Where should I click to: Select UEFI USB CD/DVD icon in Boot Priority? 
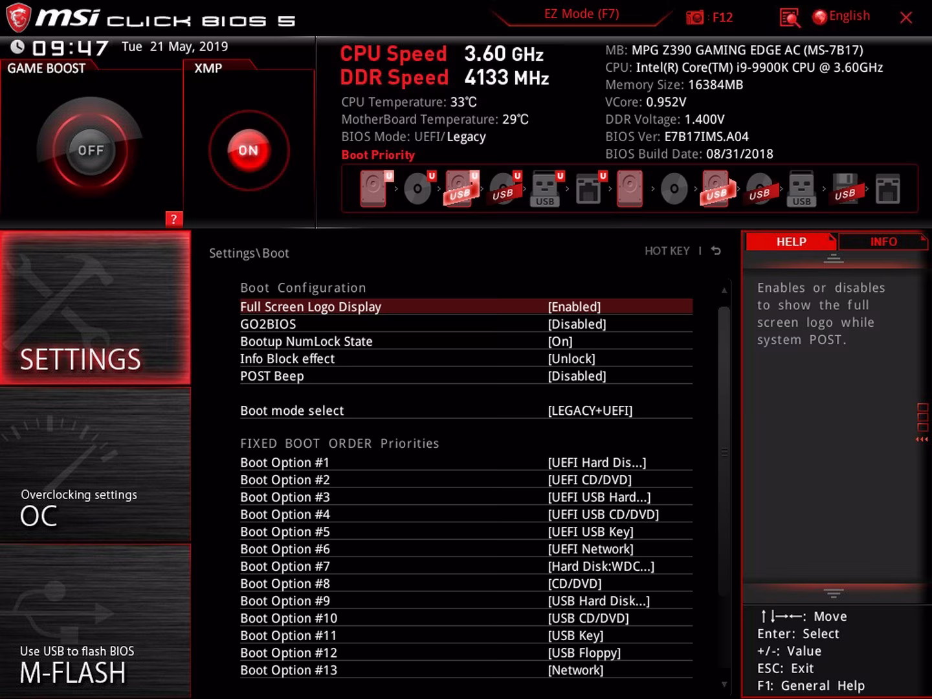pos(504,188)
